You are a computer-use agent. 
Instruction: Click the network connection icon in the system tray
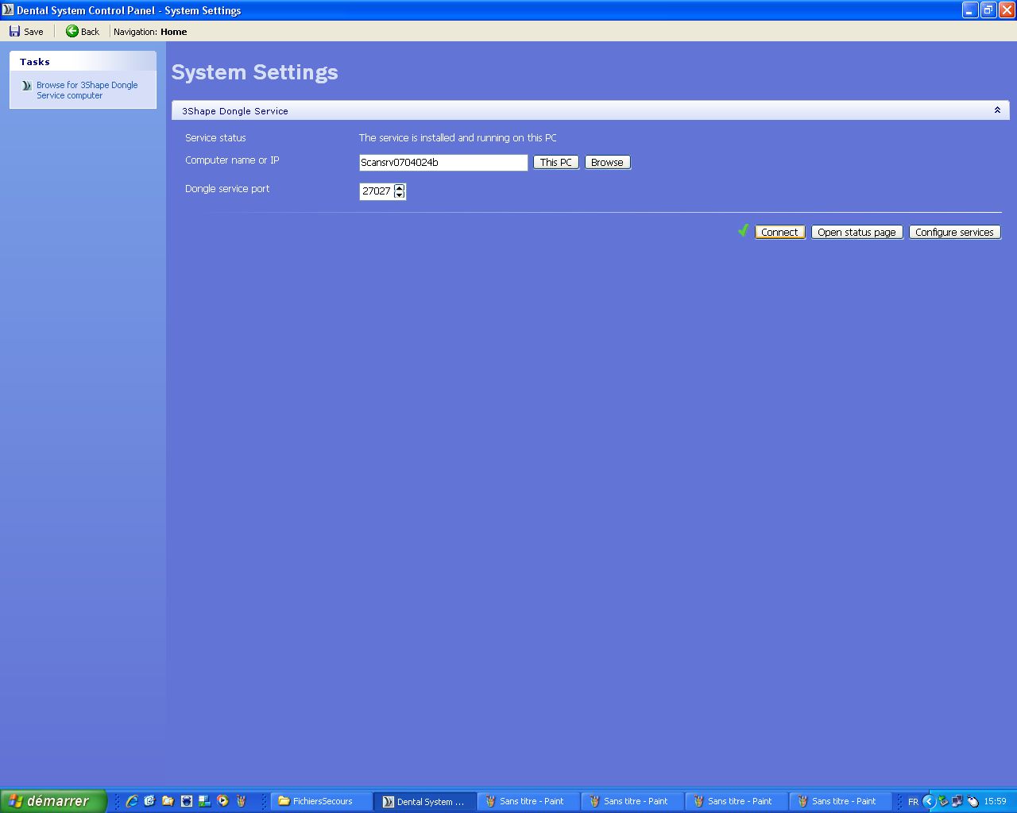click(x=957, y=801)
